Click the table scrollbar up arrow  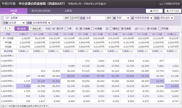(181, 38)
